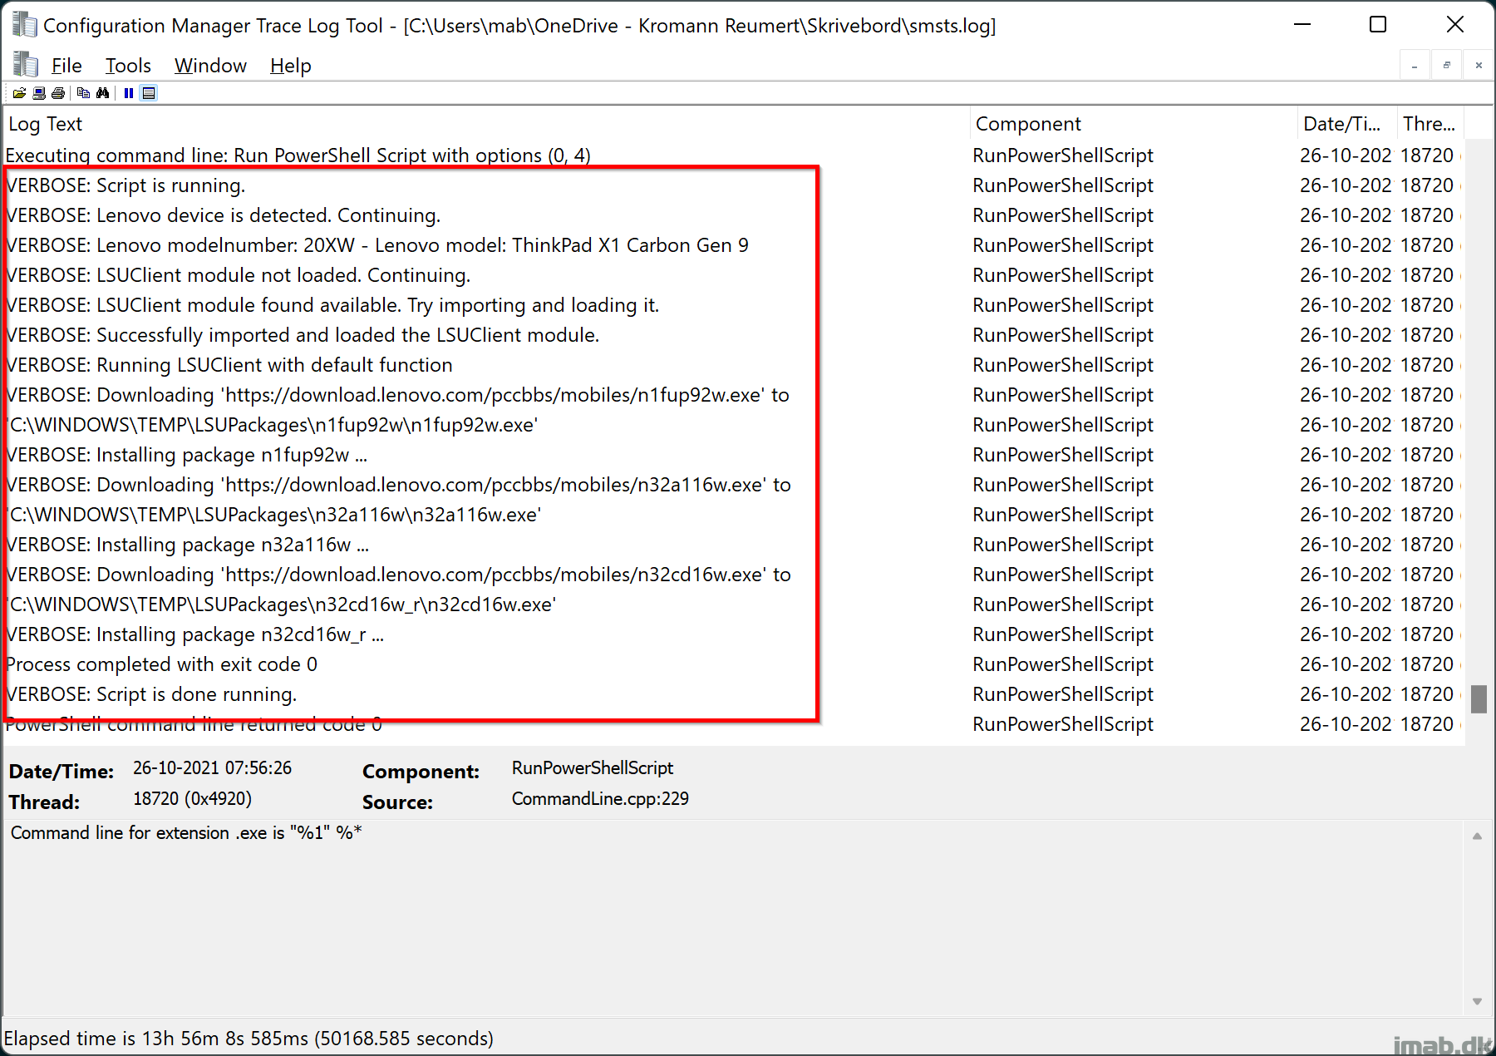Viewport: 1496px width, 1056px height.
Task: Click the Component value RunPowerShellScript in details
Action: [593, 767]
